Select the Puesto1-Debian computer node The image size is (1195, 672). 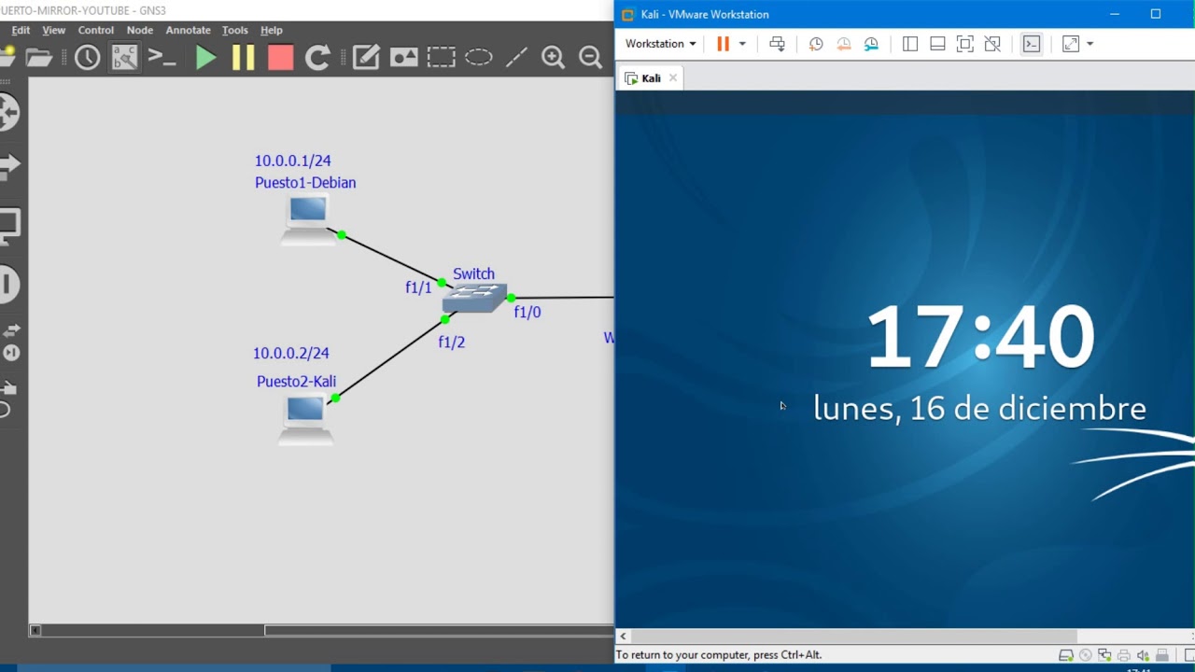[307, 220]
